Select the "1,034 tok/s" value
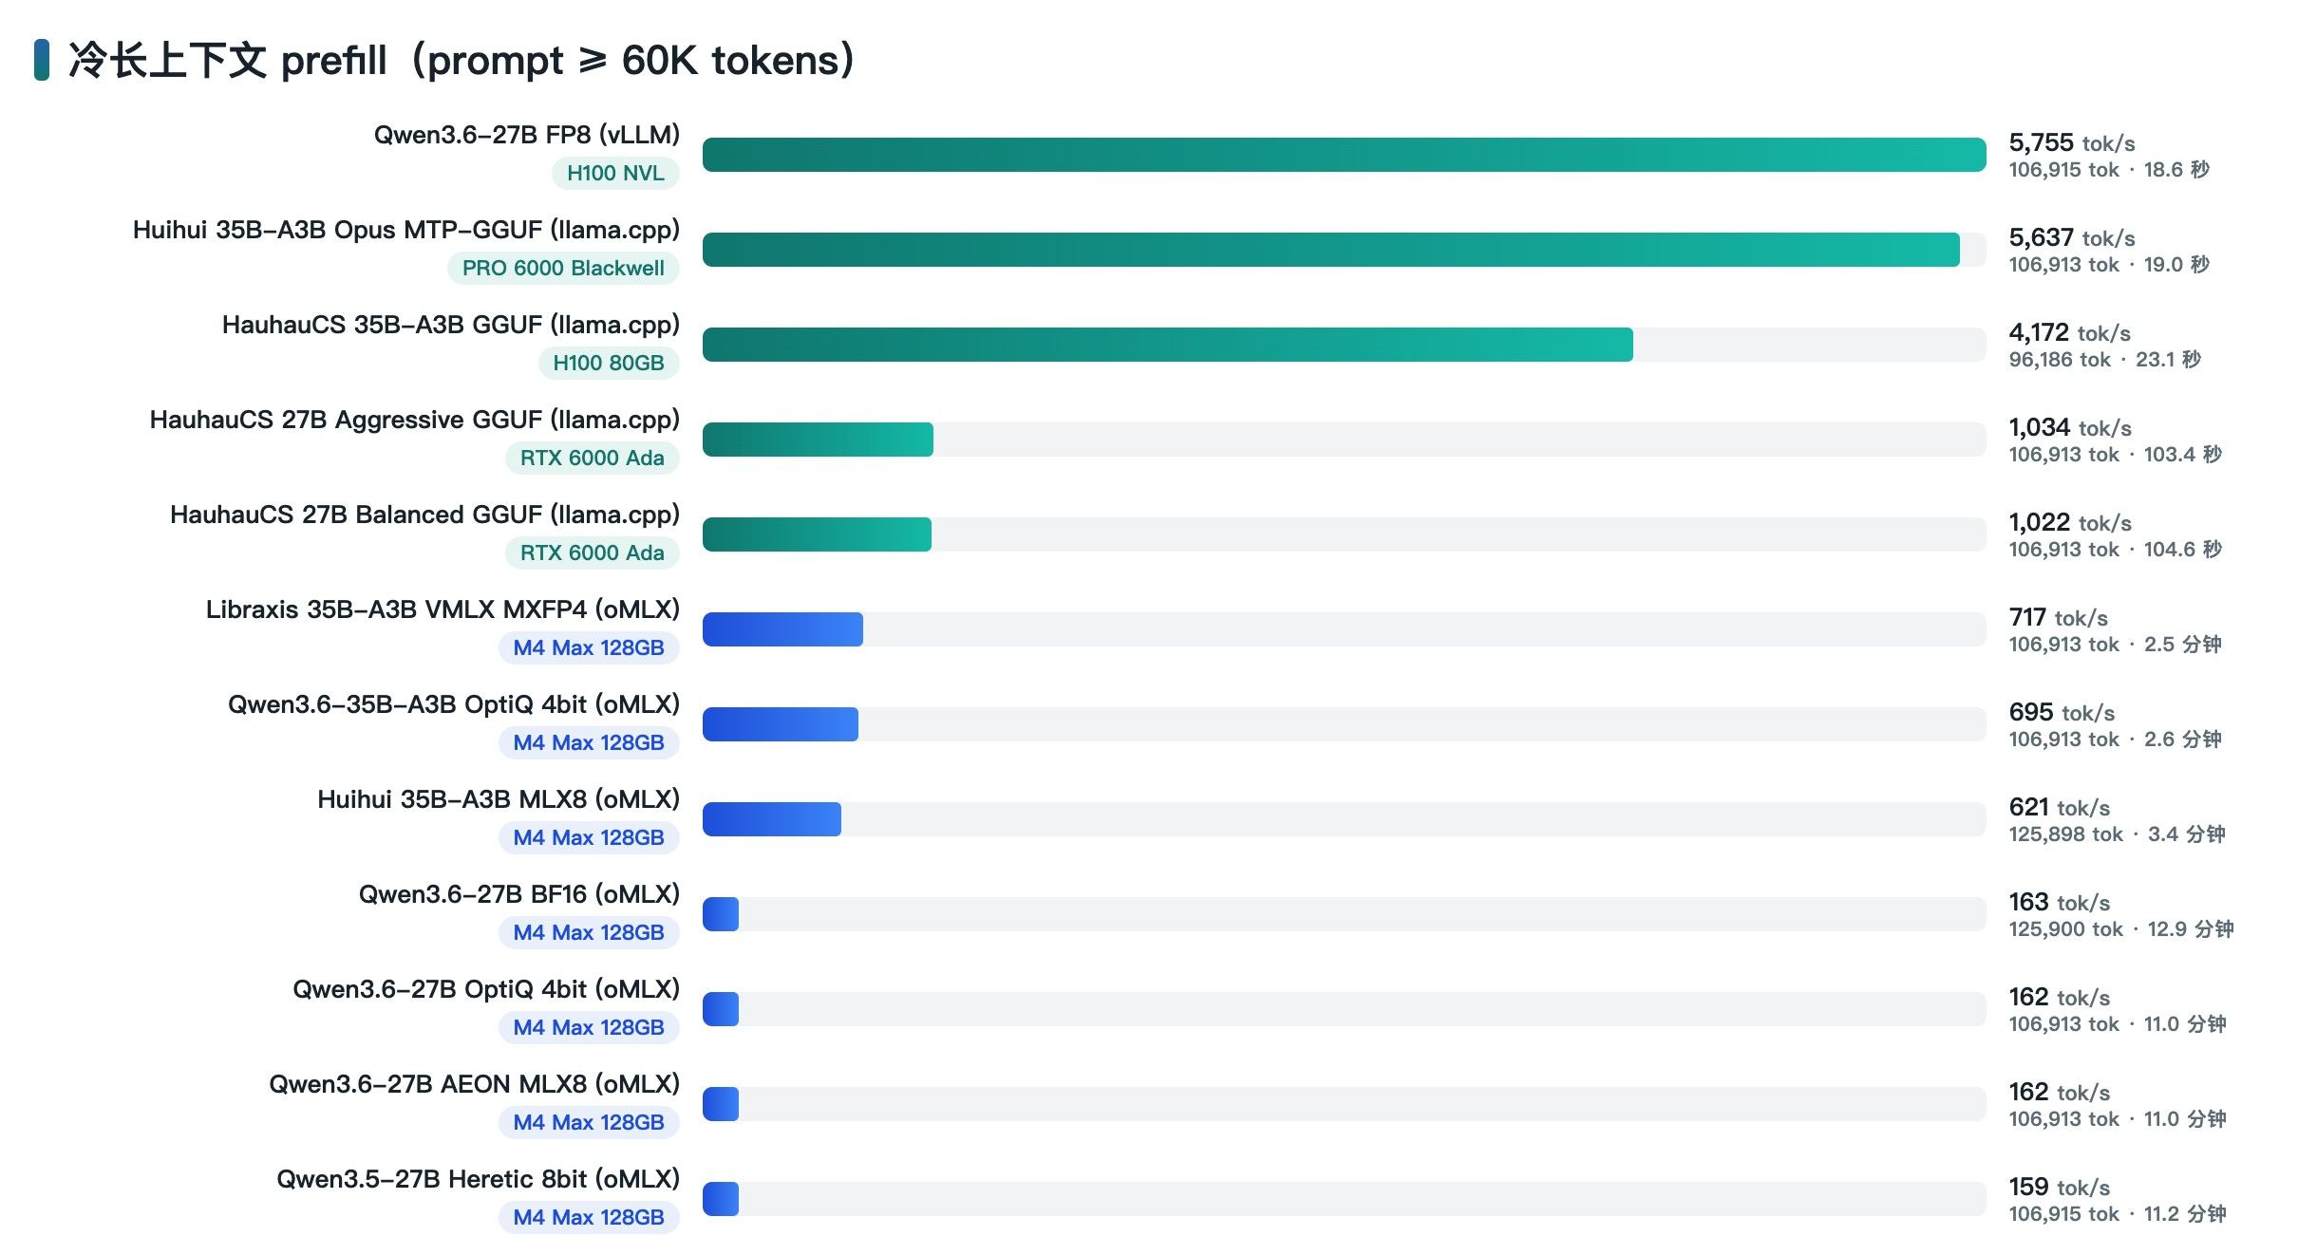Viewport: 2298px width, 1255px height. pos(2070,428)
